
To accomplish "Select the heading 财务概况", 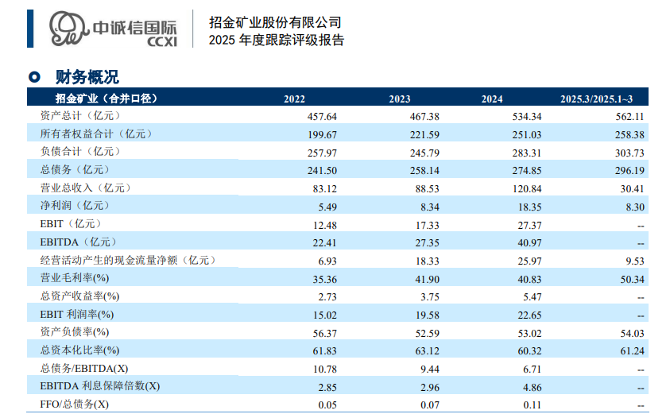I will [87, 77].
